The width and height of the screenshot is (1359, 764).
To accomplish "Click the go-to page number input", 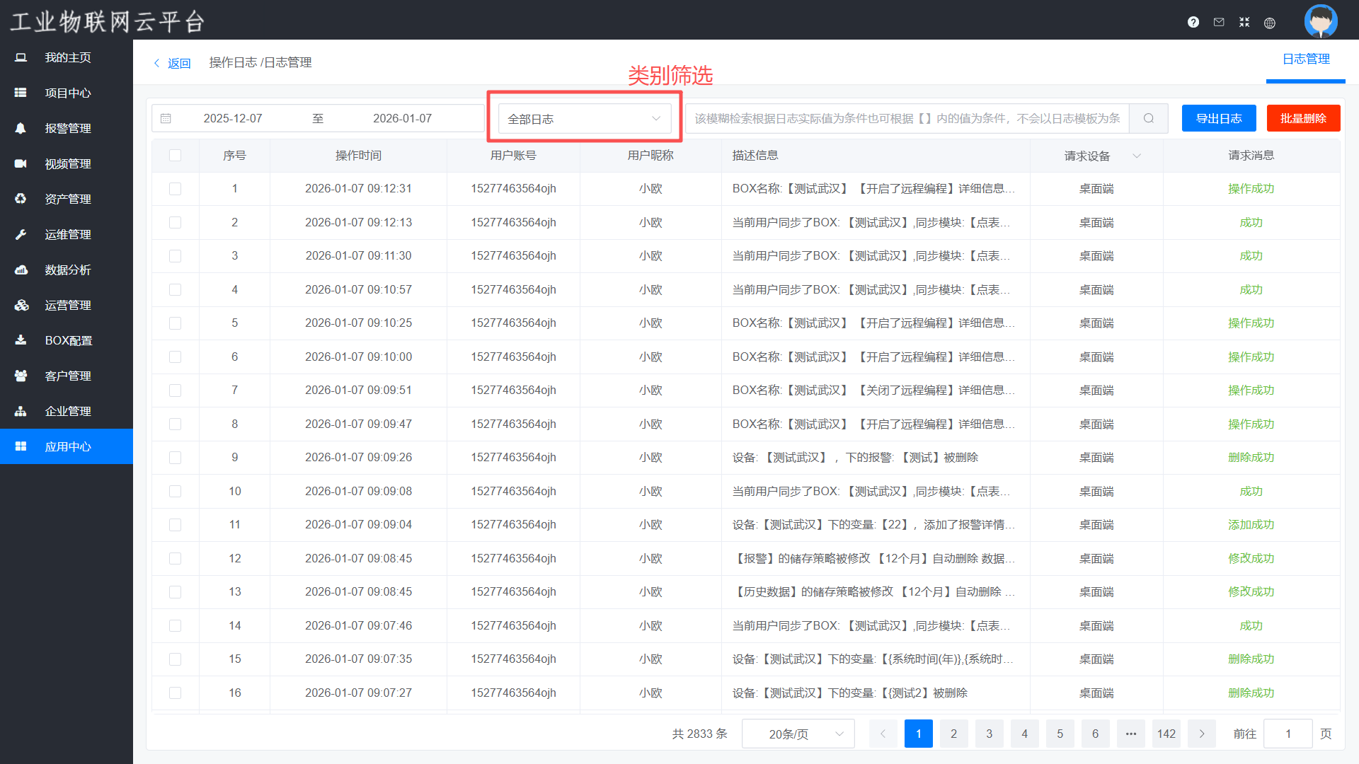I will [1288, 734].
